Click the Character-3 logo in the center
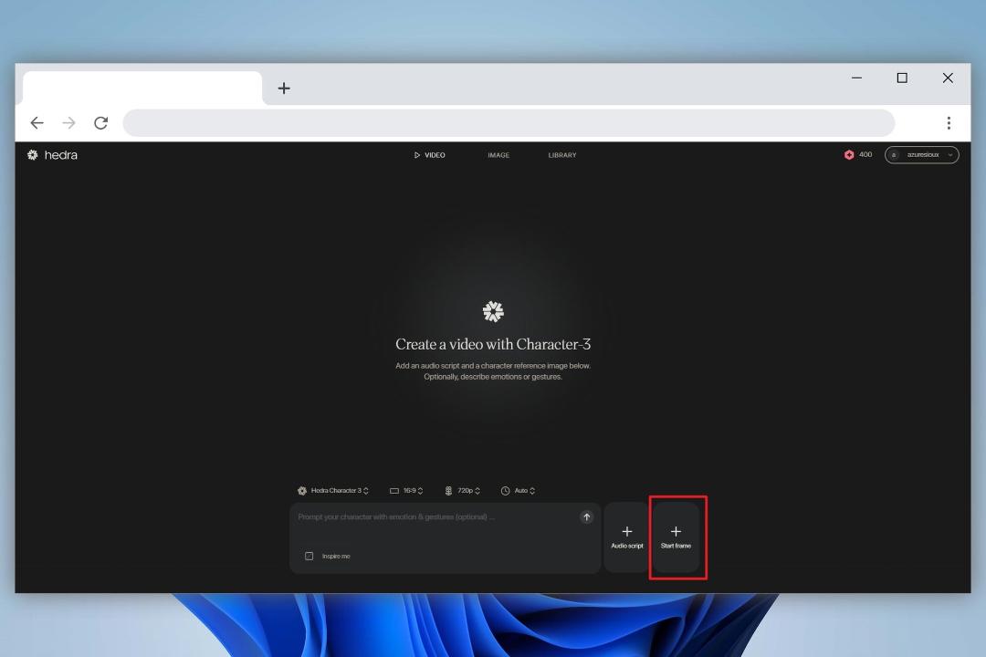 493,311
